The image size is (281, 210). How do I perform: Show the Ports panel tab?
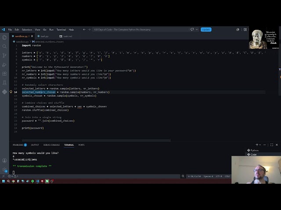pyautogui.click(x=81, y=145)
